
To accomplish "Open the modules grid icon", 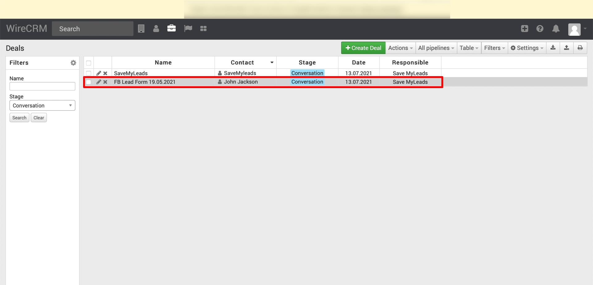I will coord(203,29).
